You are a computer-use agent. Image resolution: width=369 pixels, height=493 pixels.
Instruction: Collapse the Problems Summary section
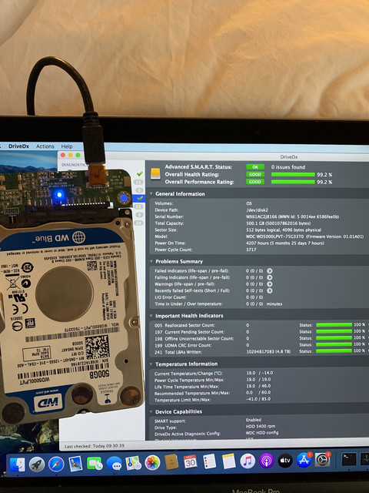coord(151,261)
